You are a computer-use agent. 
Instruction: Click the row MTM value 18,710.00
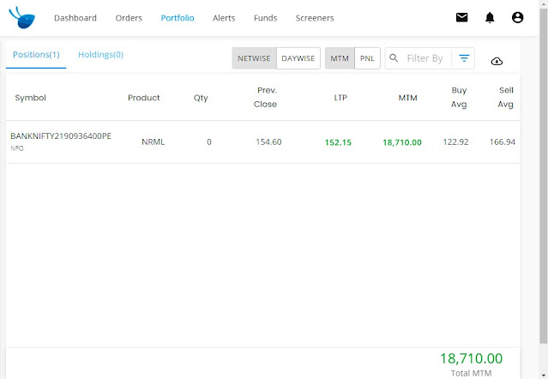402,142
